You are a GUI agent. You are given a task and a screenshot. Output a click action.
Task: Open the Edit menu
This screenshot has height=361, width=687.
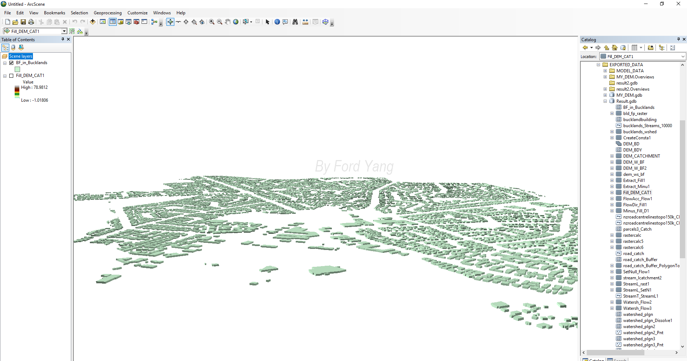coord(20,13)
